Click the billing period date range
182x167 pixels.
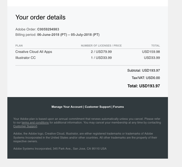pyautogui.click(x=68, y=35)
